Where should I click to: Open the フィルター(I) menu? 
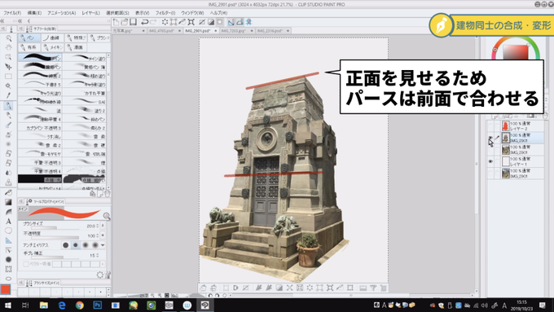[x=165, y=13]
